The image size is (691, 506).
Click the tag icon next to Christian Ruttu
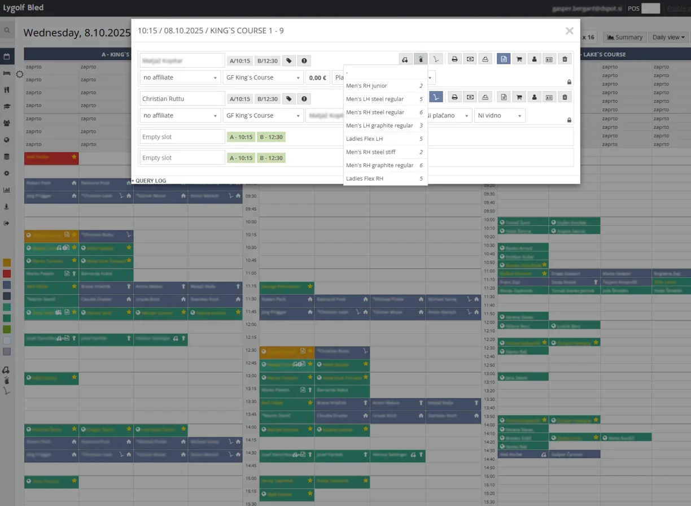(x=288, y=99)
